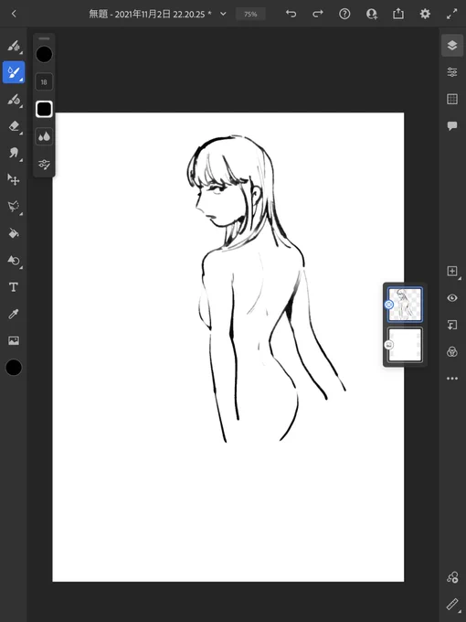Select the Smudge tool

click(x=14, y=153)
